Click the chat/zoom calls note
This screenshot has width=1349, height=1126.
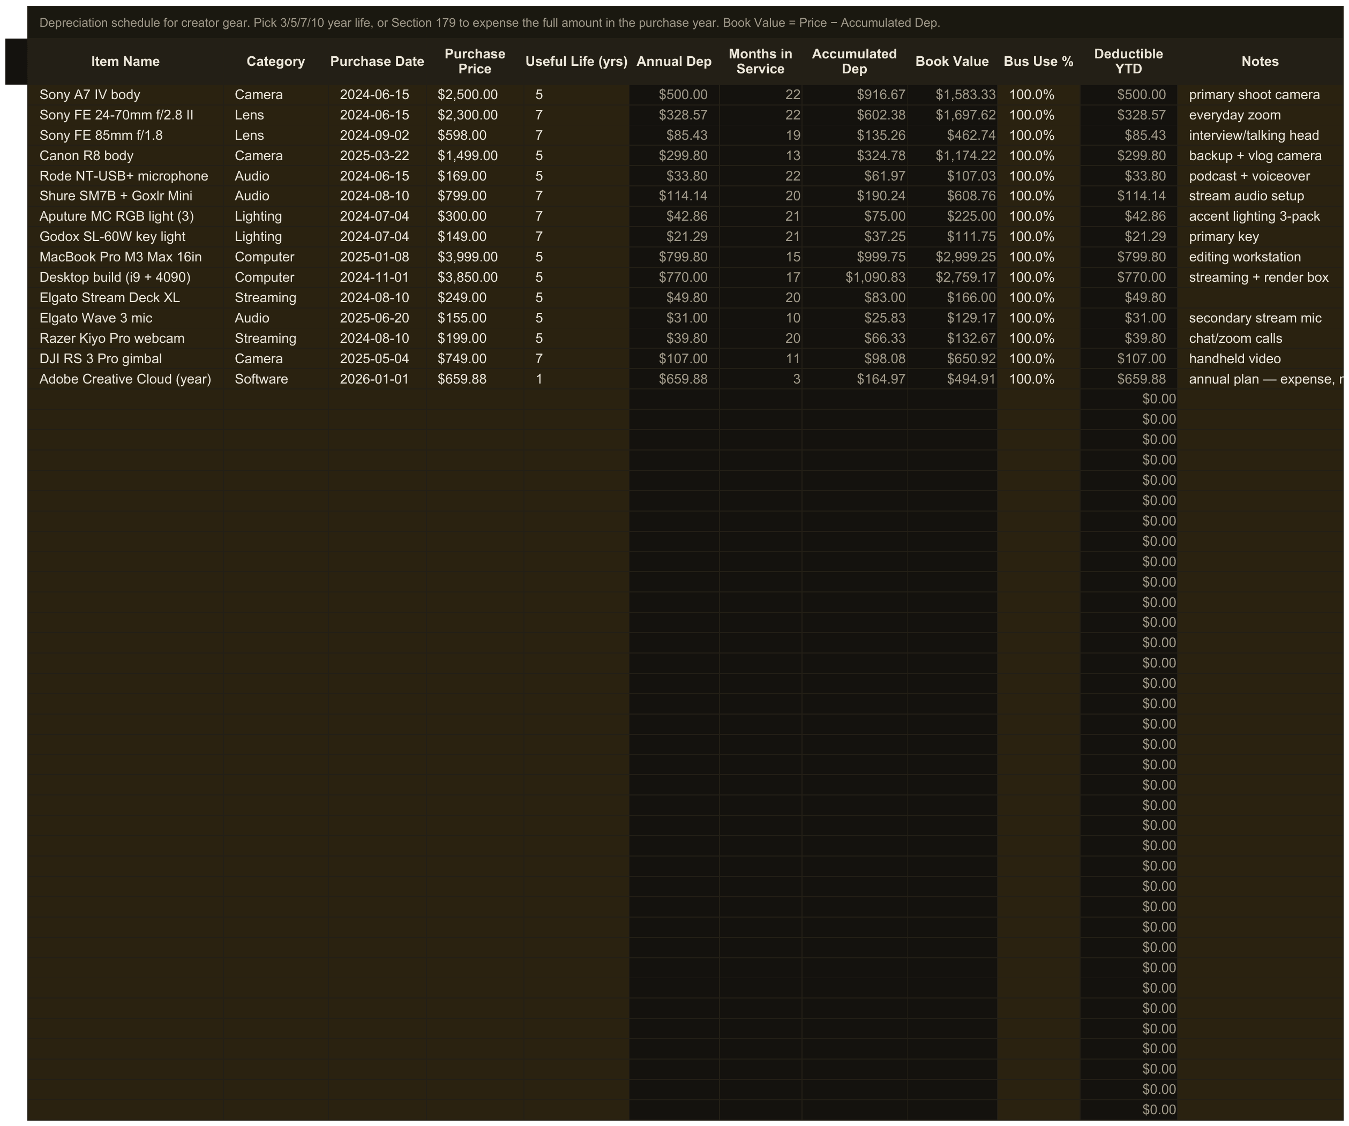pos(1260,339)
